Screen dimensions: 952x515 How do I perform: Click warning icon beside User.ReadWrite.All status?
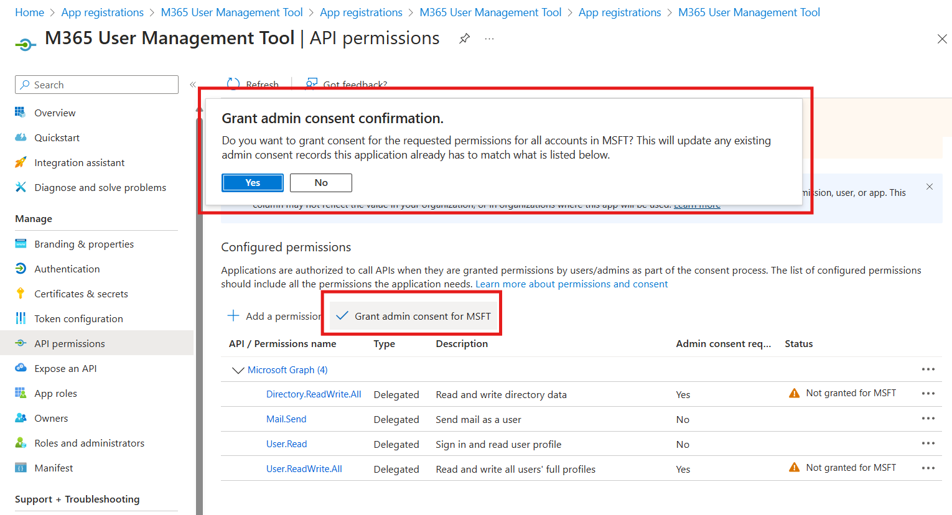(795, 468)
